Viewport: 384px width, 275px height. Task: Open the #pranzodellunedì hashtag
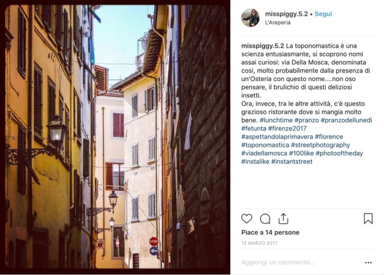pos(346,120)
